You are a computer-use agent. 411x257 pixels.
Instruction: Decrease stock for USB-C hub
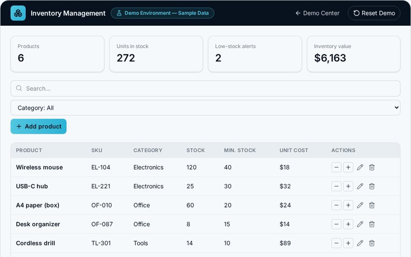pos(336,186)
